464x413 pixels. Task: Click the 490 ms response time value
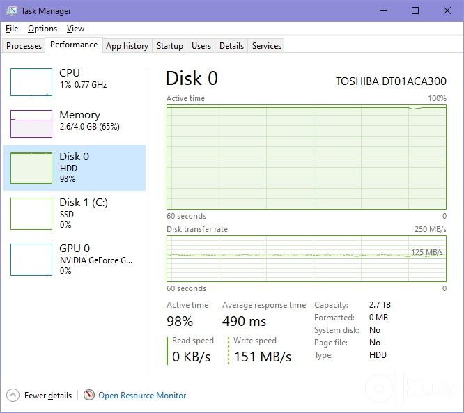point(244,321)
